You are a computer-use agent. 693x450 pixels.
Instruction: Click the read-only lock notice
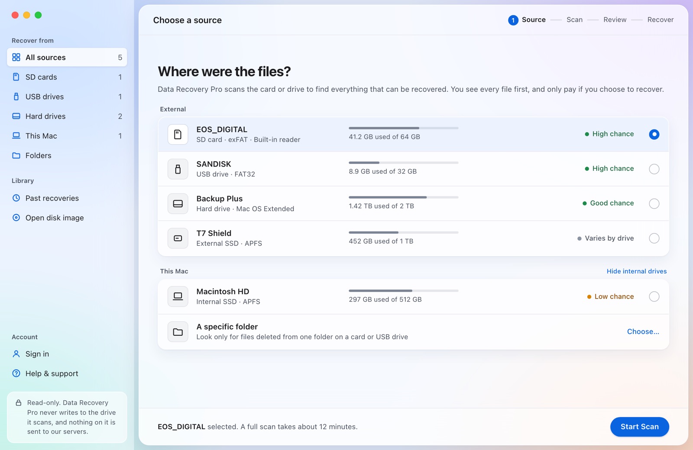pos(67,417)
